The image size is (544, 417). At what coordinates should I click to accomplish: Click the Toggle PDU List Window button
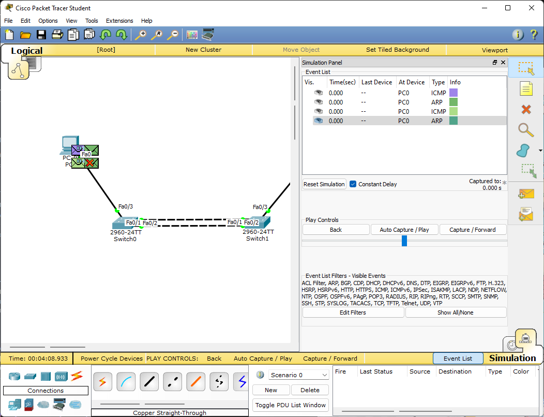point(291,405)
